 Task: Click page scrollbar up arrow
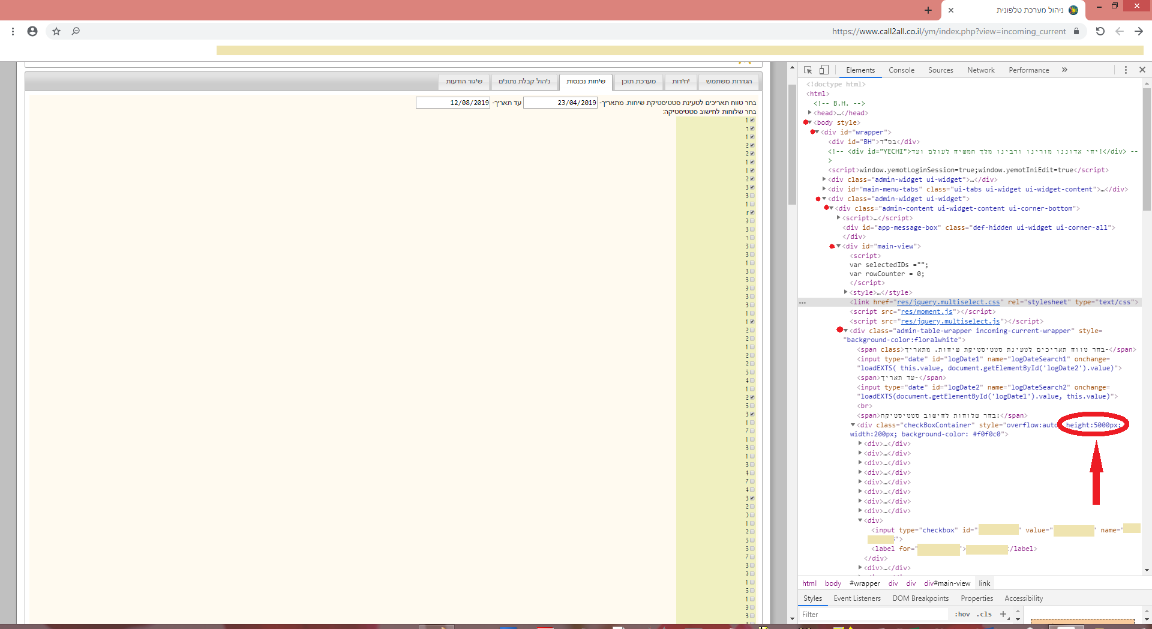tap(792, 68)
